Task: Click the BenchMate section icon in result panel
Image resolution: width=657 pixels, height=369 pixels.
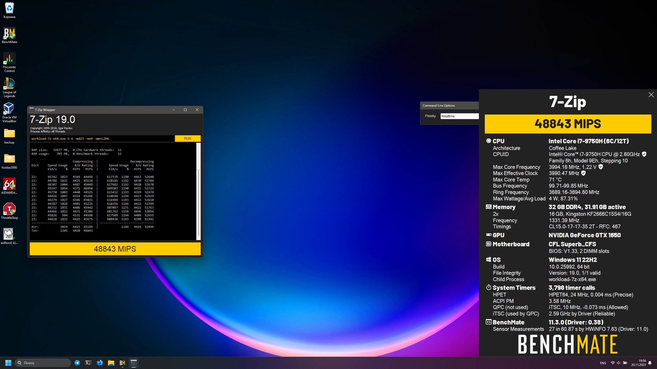Action: tap(489, 322)
